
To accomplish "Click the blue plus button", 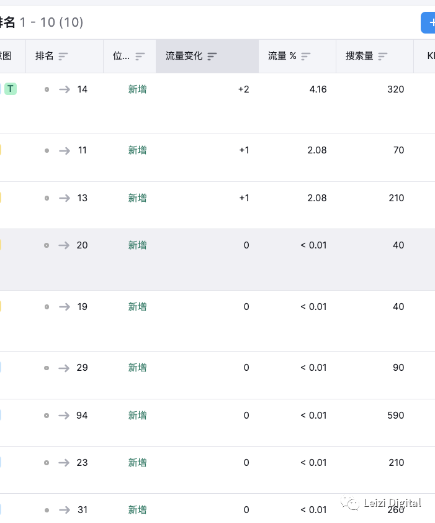I will point(428,22).
